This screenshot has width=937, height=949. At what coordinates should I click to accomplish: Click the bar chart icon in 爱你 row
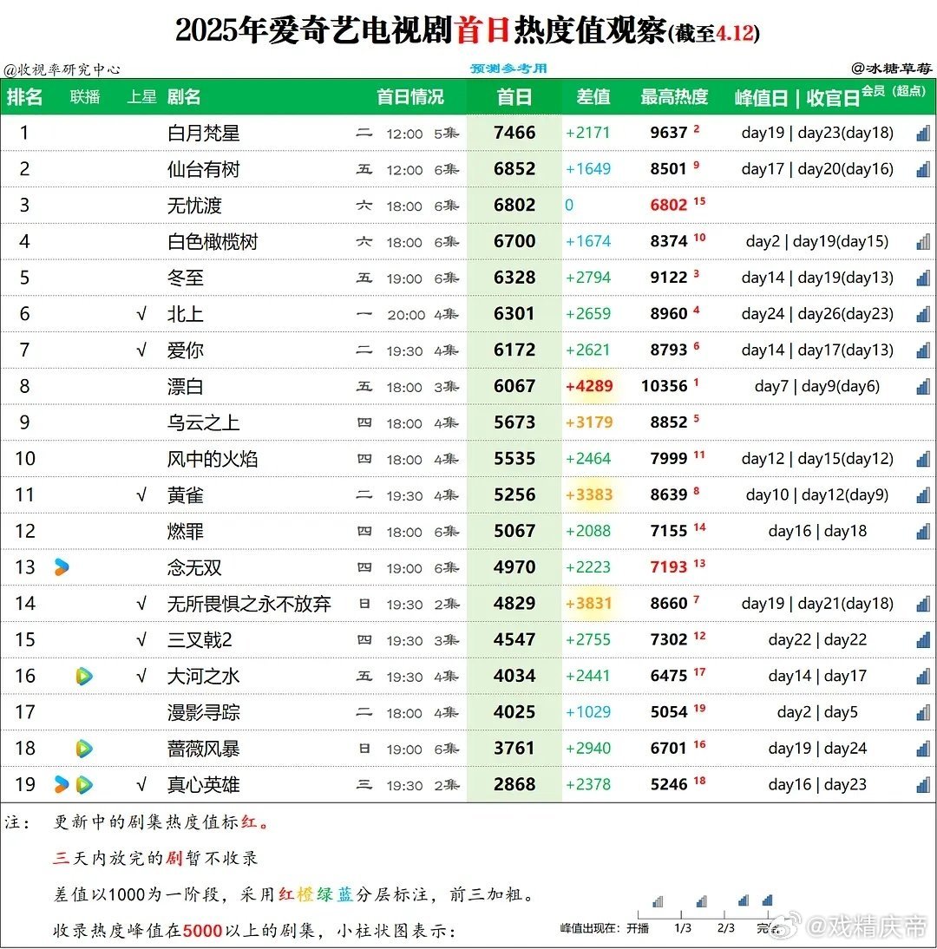point(923,350)
